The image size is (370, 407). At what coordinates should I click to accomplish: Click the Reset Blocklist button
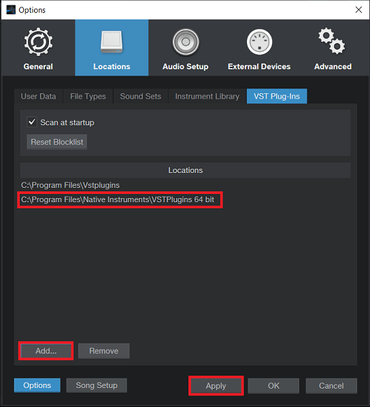pos(57,142)
